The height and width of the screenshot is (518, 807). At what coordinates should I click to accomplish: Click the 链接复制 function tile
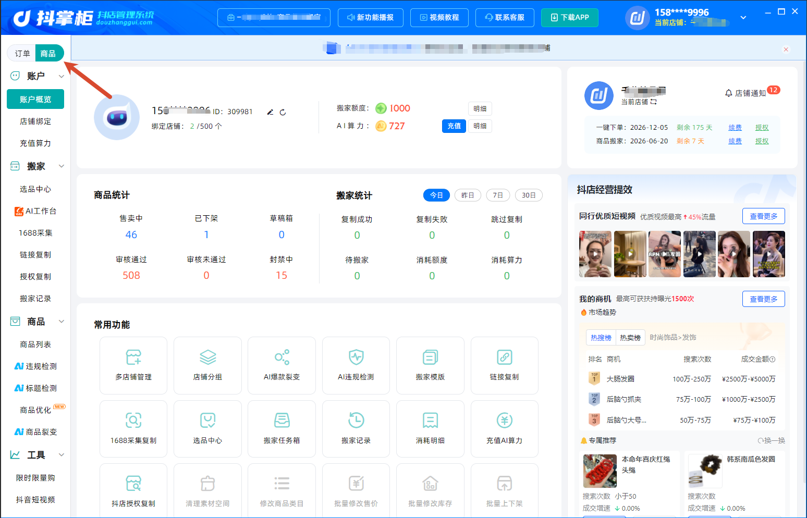[504, 365]
